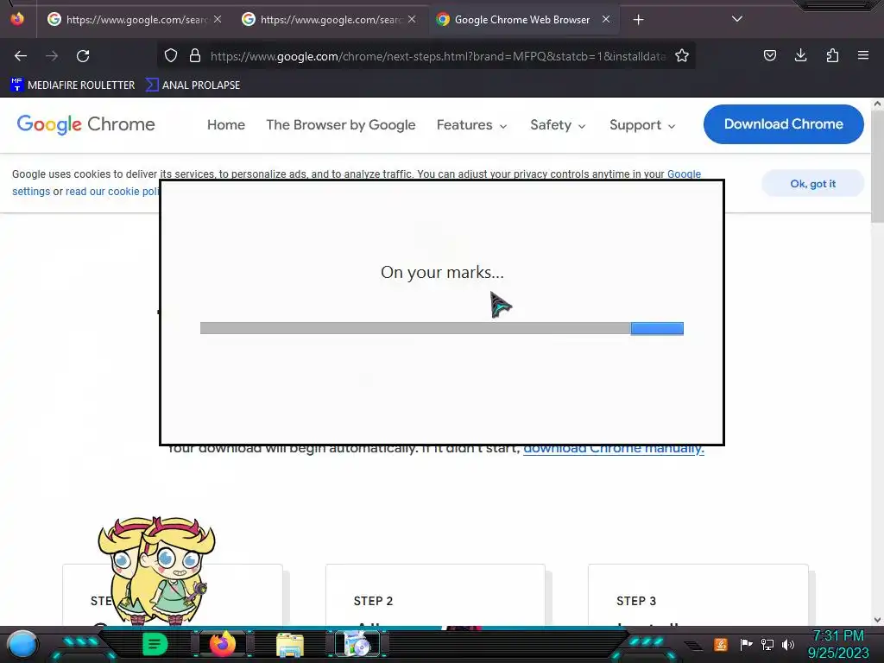This screenshot has height=663, width=884.
Task: Click the blue progress bar segment
Action: pos(657,328)
